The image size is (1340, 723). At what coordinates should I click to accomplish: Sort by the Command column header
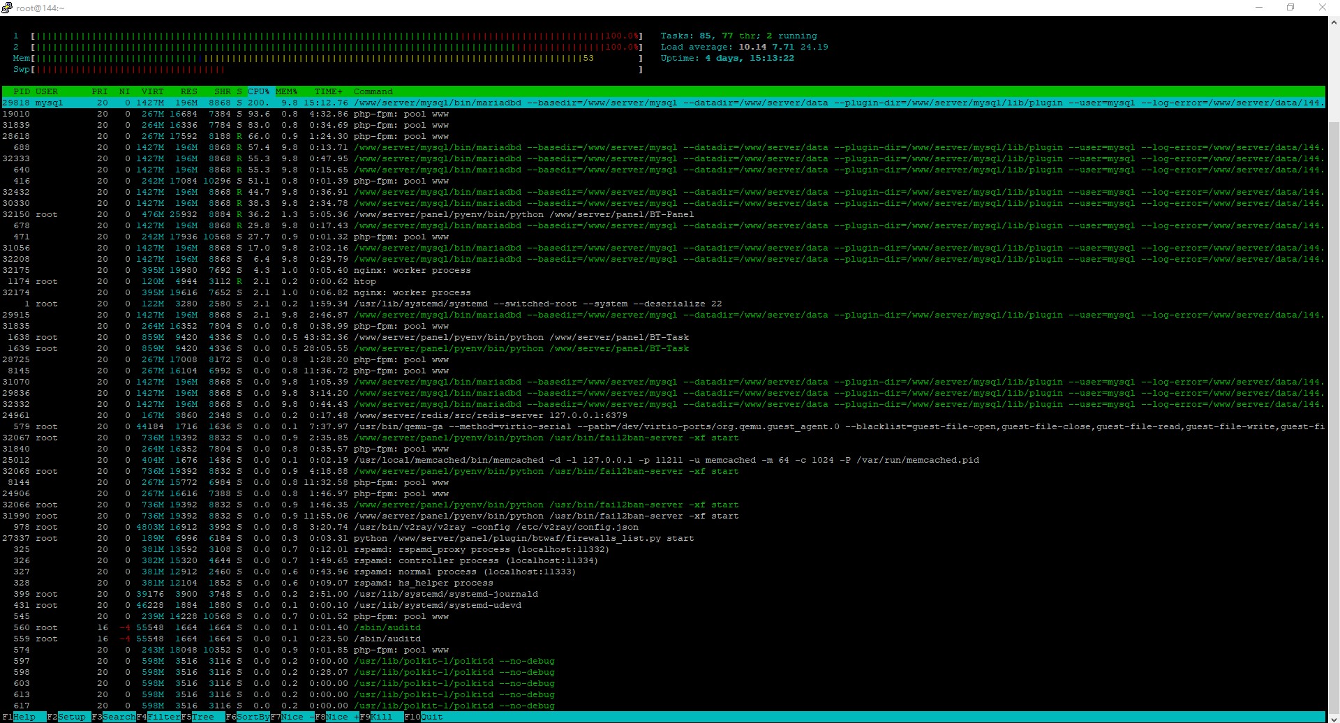click(x=373, y=91)
